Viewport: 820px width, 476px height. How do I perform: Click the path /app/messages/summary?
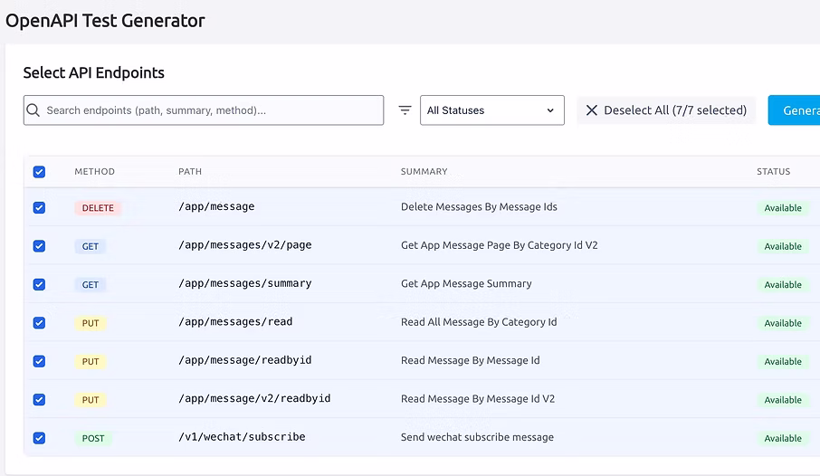tap(245, 283)
